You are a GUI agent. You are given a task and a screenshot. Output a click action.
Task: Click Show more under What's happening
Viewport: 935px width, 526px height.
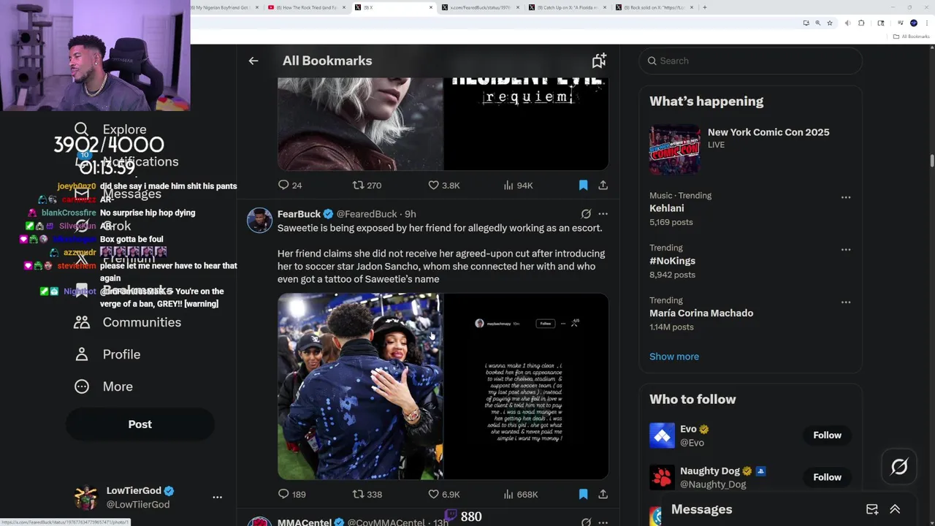[674, 357]
